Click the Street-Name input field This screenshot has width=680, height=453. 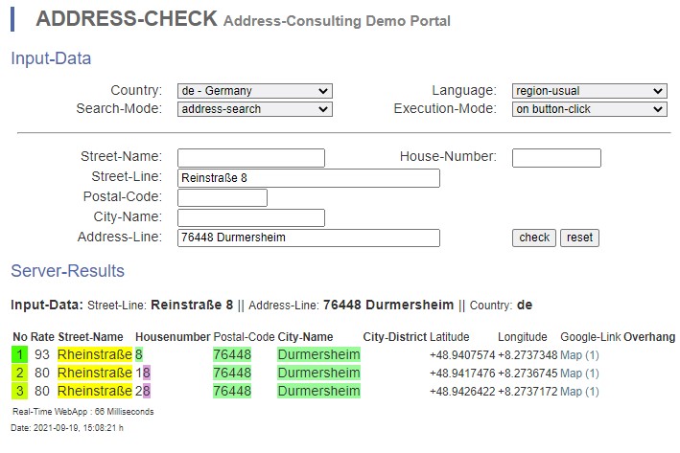coord(251,158)
